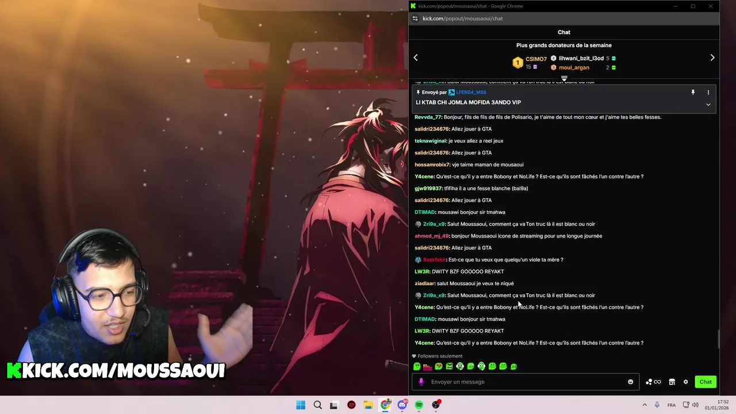The height and width of the screenshot is (414, 736).
Task: Open the emoji picker in message box
Action: coord(630,382)
